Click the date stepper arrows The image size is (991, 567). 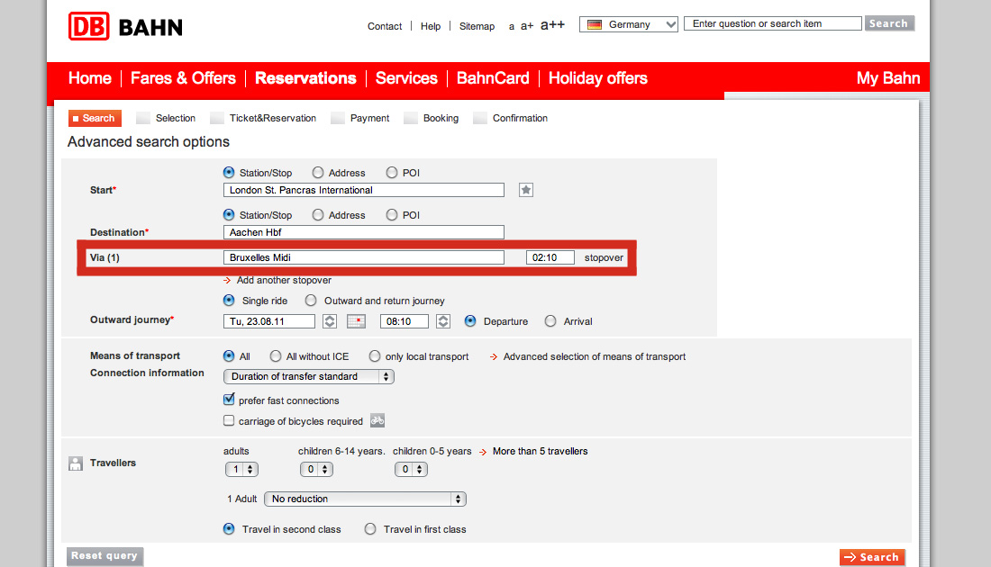coord(330,321)
